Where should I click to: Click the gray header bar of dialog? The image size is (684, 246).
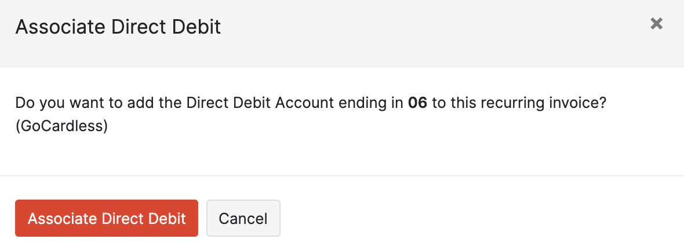(x=406, y=35)
